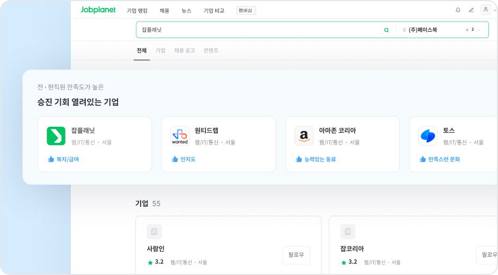Click the red ranking up arrow
Screen dimensions: 498x275
pos(467,30)
